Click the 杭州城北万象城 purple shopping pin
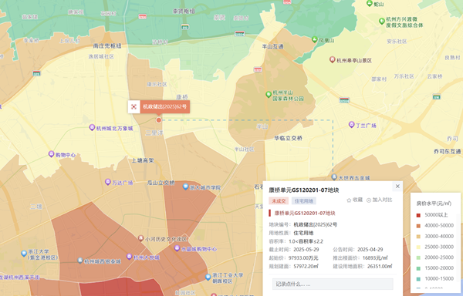 [x=92, y=128]
